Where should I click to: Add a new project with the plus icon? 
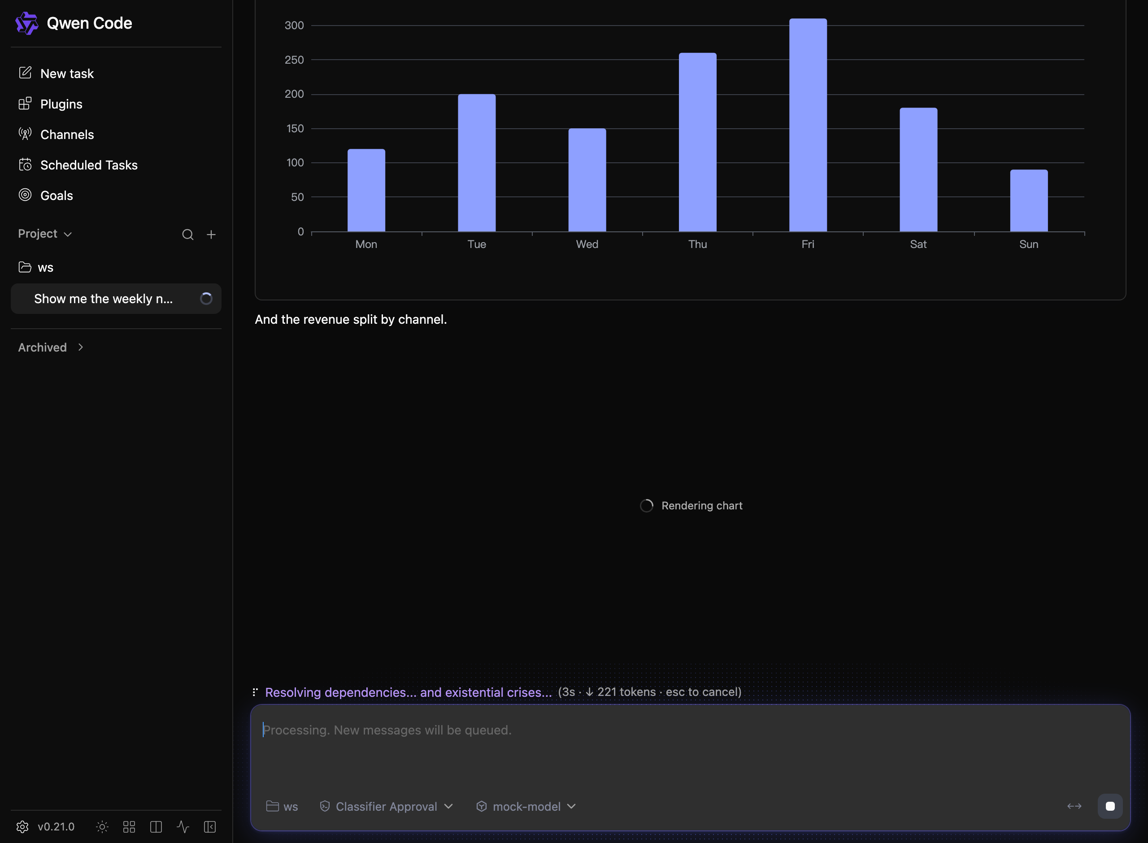coord(211,235)
